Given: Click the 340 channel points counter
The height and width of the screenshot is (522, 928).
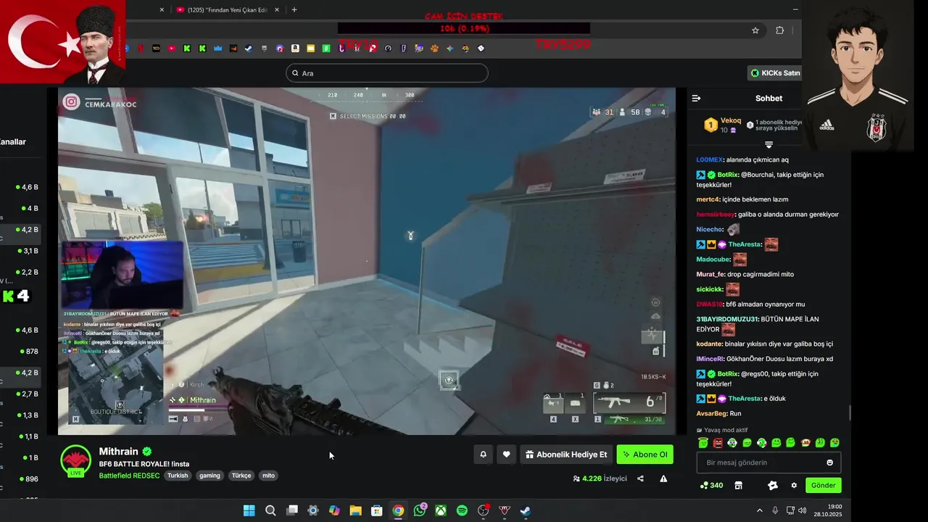Looking at the screenshot, I should coord(711,485).
